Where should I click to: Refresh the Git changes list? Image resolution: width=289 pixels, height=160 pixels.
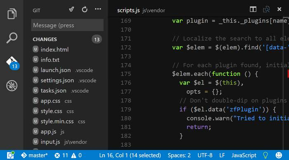85,9
